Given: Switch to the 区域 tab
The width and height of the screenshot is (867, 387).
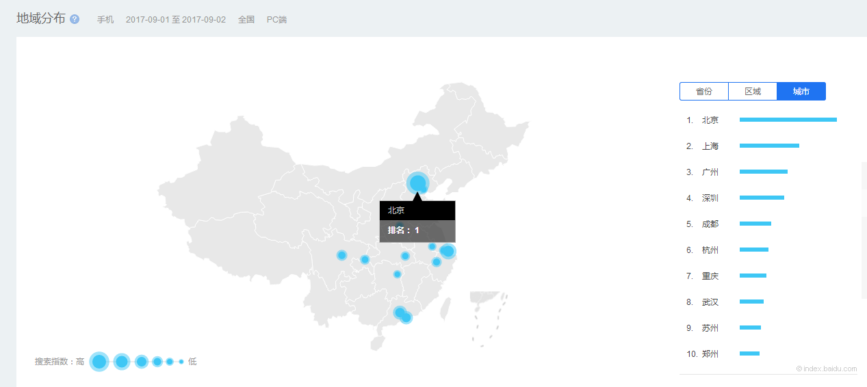Looking at the screenshot, I should (x=753, y=92).
